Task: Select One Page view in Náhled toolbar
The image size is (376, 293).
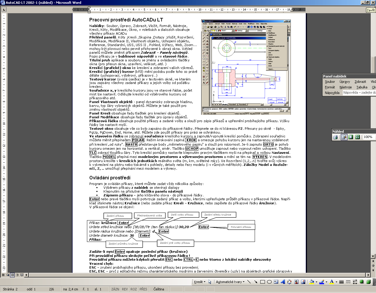Action: (x=351, y=137)
